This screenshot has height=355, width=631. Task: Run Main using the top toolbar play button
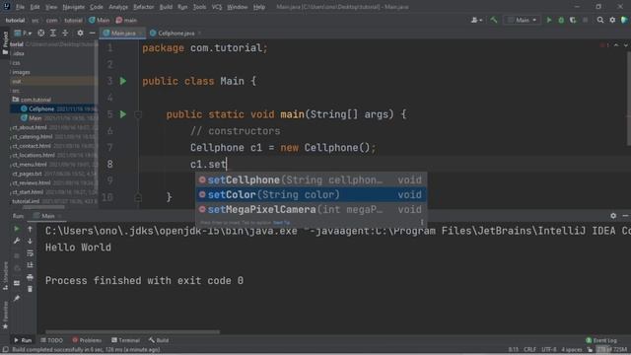[x=549, y=20]
